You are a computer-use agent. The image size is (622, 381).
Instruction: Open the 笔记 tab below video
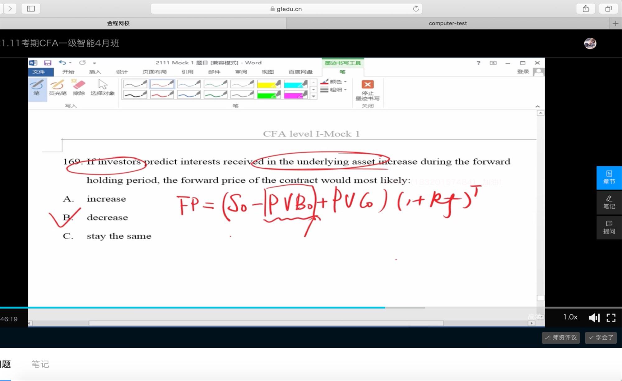(x=40, y=364)
